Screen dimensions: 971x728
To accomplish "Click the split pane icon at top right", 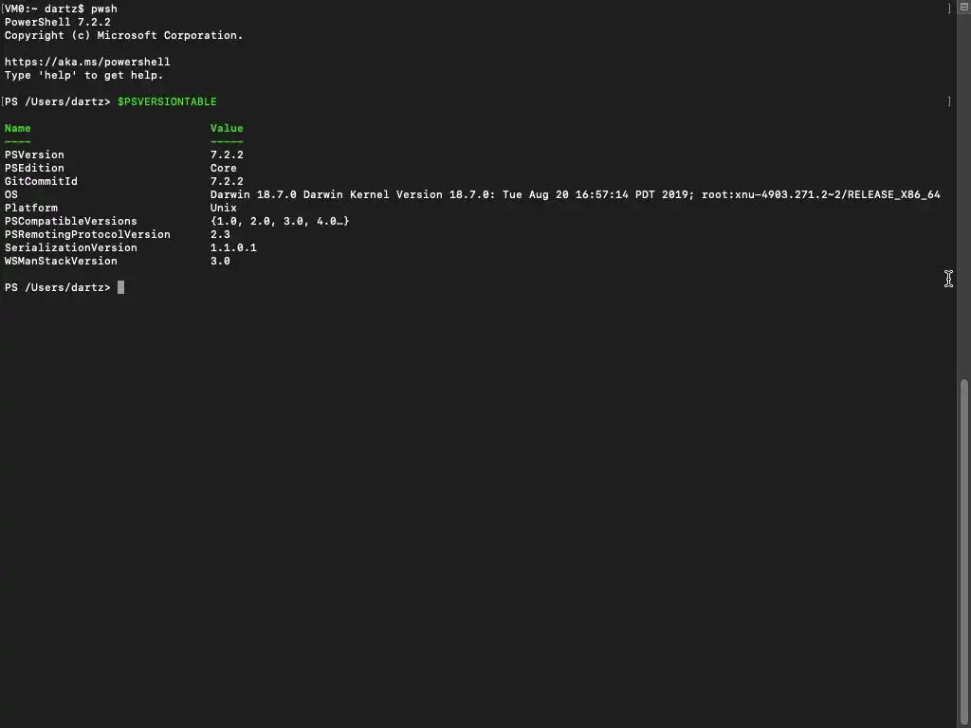I will pyautogui.click(x=965, y=9).
